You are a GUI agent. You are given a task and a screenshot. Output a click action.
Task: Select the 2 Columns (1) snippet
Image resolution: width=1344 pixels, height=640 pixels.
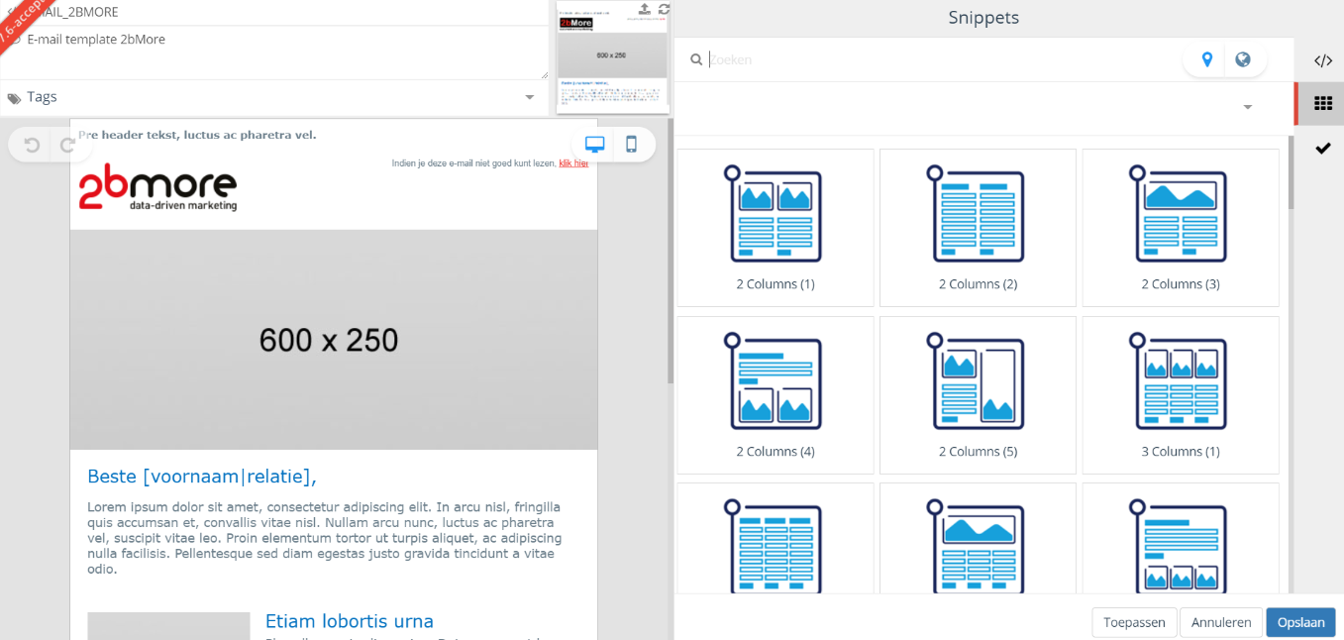[x=775, y=227]
